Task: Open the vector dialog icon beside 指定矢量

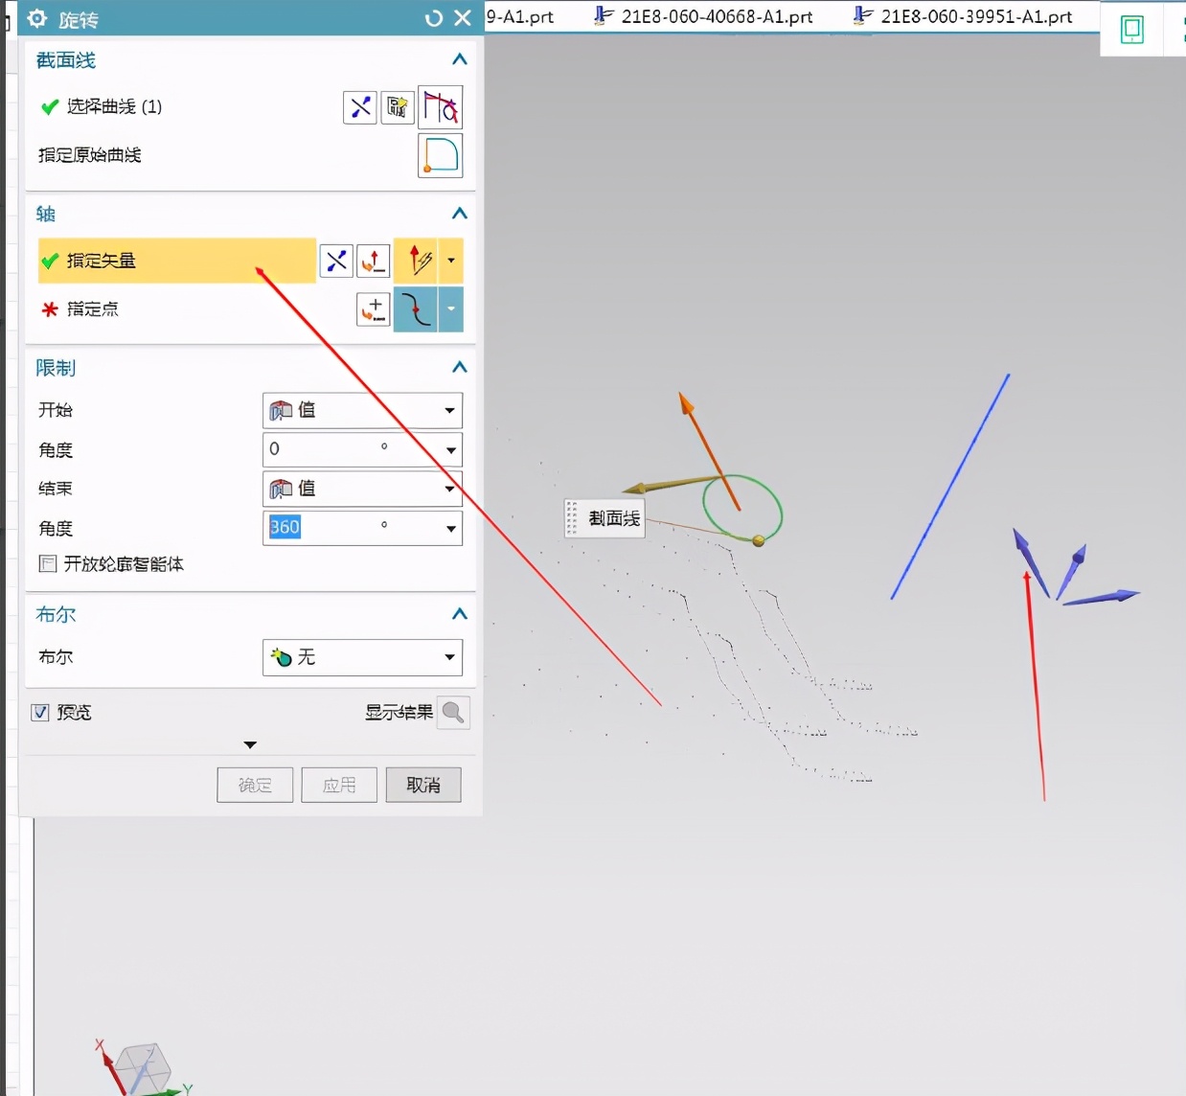Action: tap(374, 261)
